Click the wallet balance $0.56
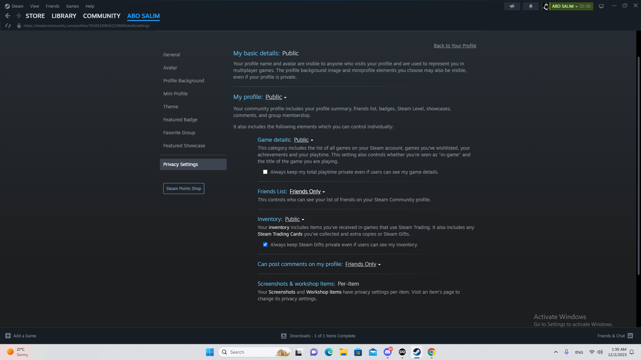Image resolution: width=641 pixels, height=360 pixels. 585,6
